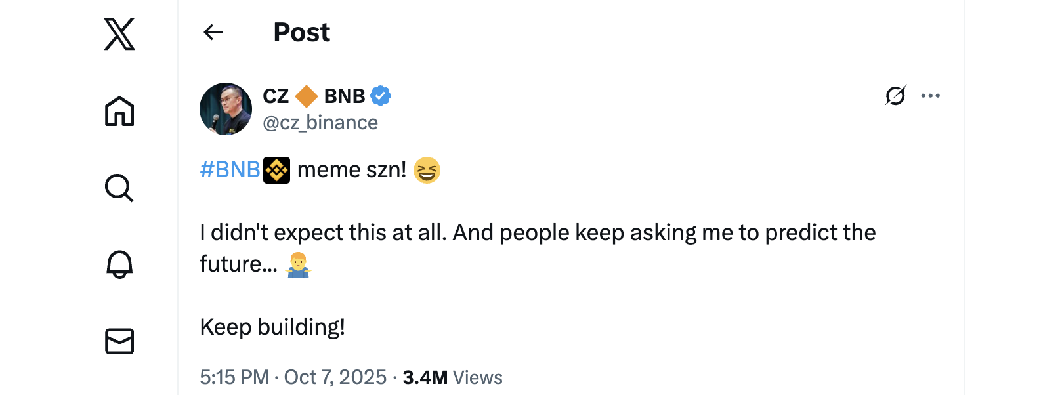Click the orange diamond in the name
The image size is (1062, 395).
(x=307, y=96)
